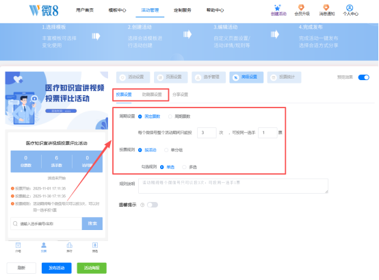
Task: Click the 高级设置 tab icon
Action: (x=235, y=77)
